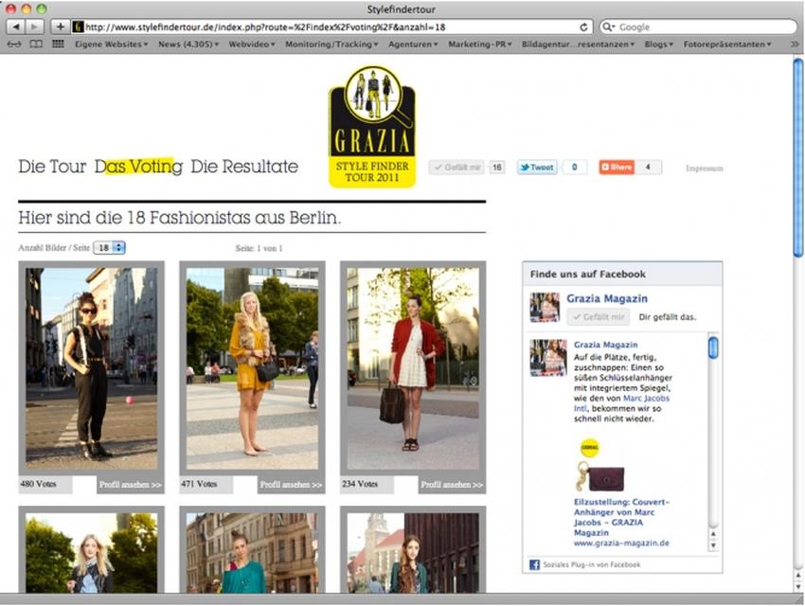Open the woman in black jumpsuit photo
Image resolution: width=805 pixels, height=606 pixels.
click(x=91, y=368)
